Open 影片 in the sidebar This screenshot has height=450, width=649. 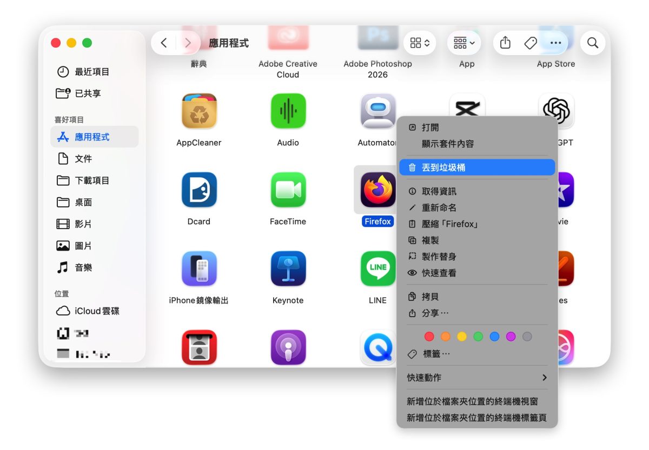click(95, 224)
